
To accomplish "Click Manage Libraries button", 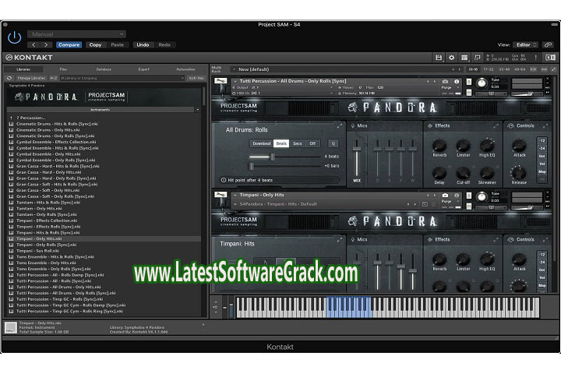I will (x=31, y=78).
